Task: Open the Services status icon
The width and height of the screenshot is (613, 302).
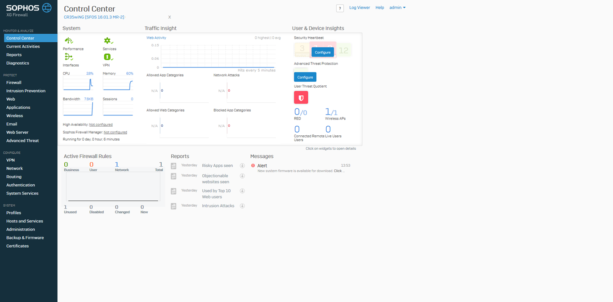Action: coord(108,41)
